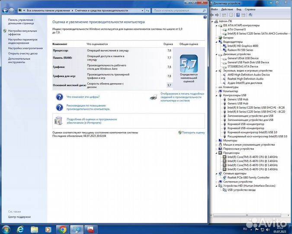Click the books icon next to 'Подробнее об оценках'
Image resolution: width=292 pixels, height=234 pixels.
pos(58,121)
